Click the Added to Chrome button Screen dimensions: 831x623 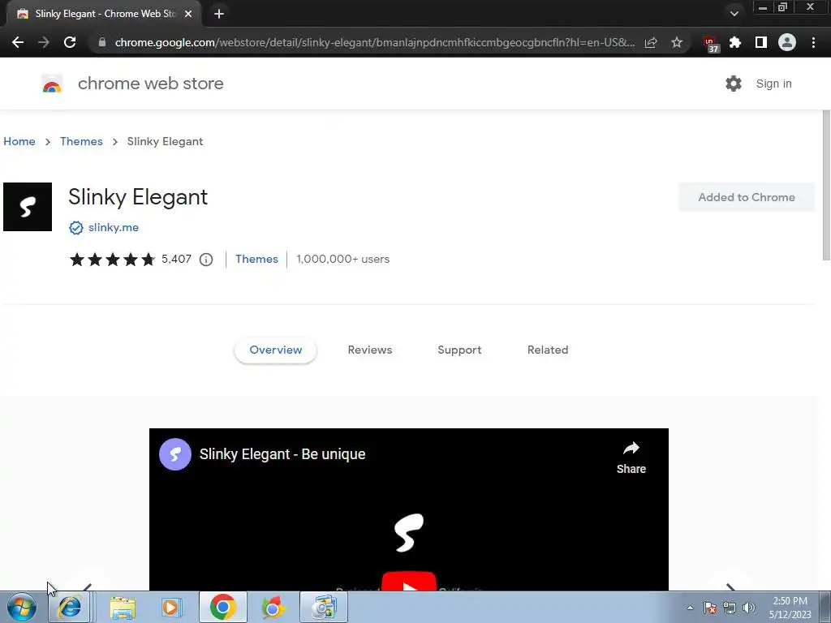click(747, 197)
